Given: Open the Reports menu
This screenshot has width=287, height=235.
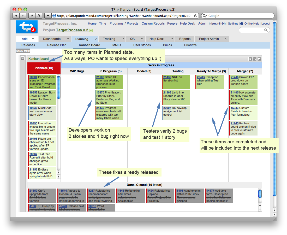Looking at the screenshot, I should 185,39.
